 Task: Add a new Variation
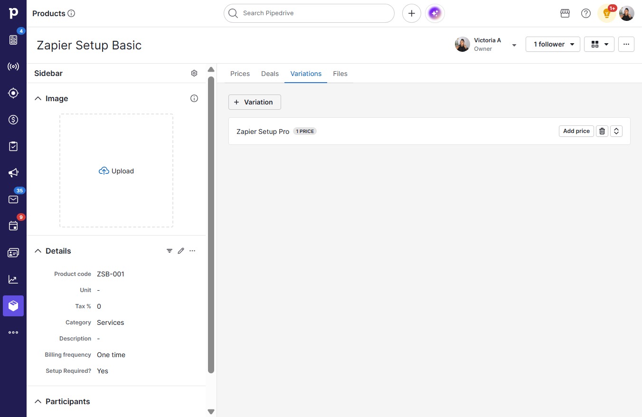(x=255, y=102)
